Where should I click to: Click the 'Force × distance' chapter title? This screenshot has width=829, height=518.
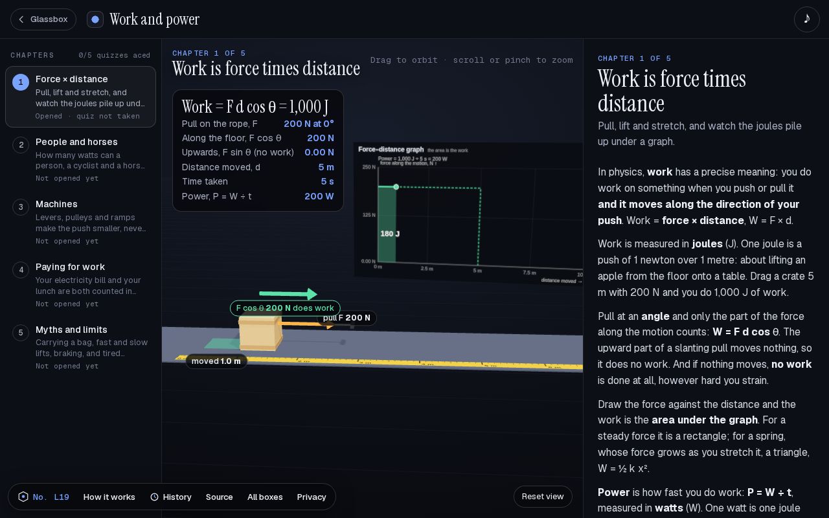point(72,79)
